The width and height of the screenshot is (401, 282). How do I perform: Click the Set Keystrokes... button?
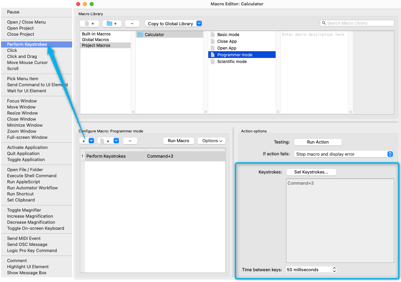click(x=311, y=172)
